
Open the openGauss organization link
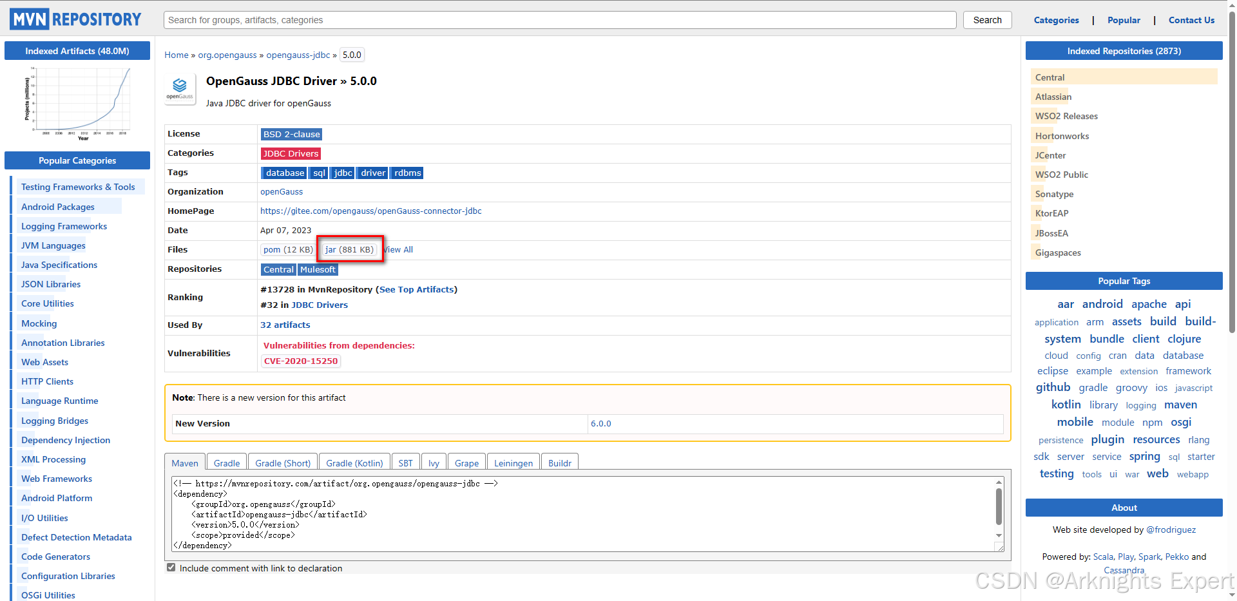(282, 191)
